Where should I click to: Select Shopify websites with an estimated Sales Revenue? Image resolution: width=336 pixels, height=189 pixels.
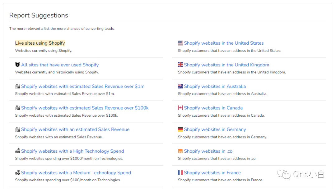[x=75, y=129]
